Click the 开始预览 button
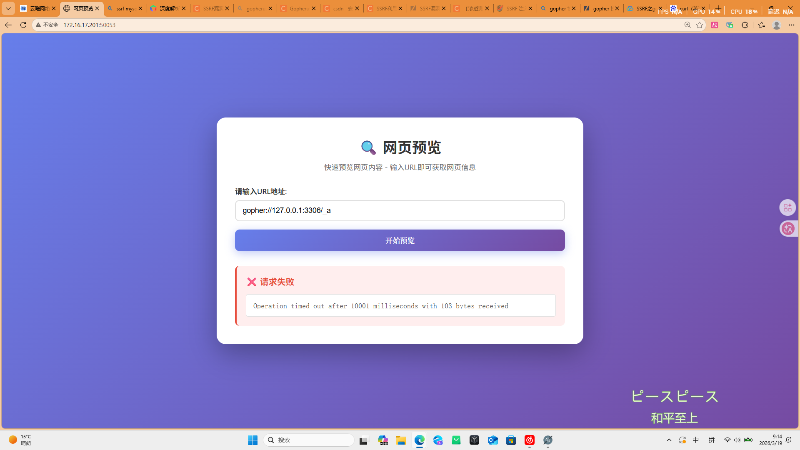Screen dimensions: 800x450 point(400,240)
